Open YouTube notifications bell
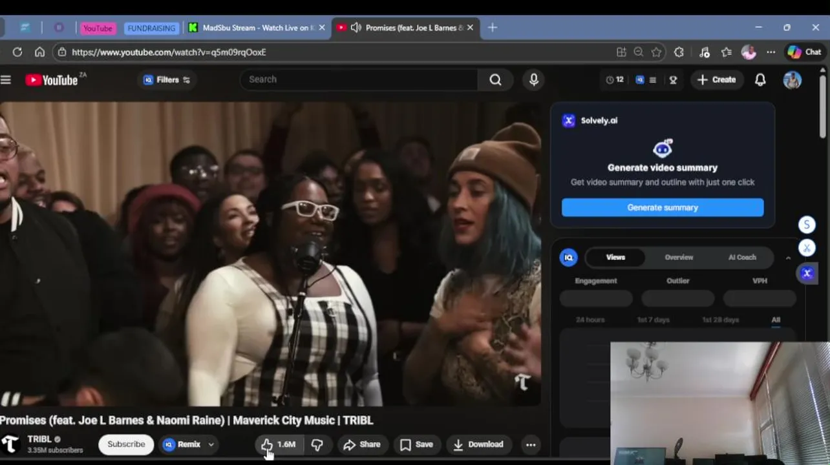This screenshot has width=830, height=465. [760, 79]
